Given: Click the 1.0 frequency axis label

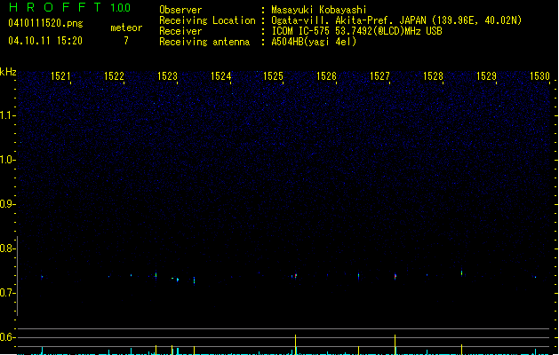Looking at the screenshot, I should [7, 160].
